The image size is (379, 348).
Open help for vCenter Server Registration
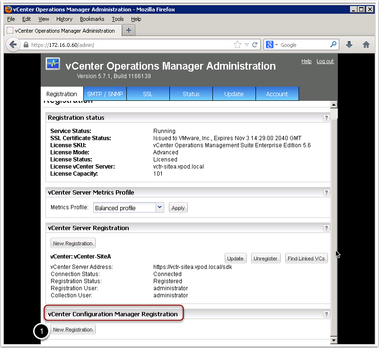[x=326, y=228]
